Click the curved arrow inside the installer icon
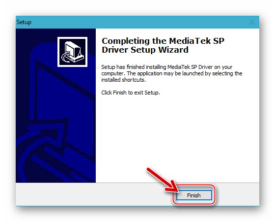The width and height of the screenshot is (275, 222). pyautogui.click(x=66, y=57)
